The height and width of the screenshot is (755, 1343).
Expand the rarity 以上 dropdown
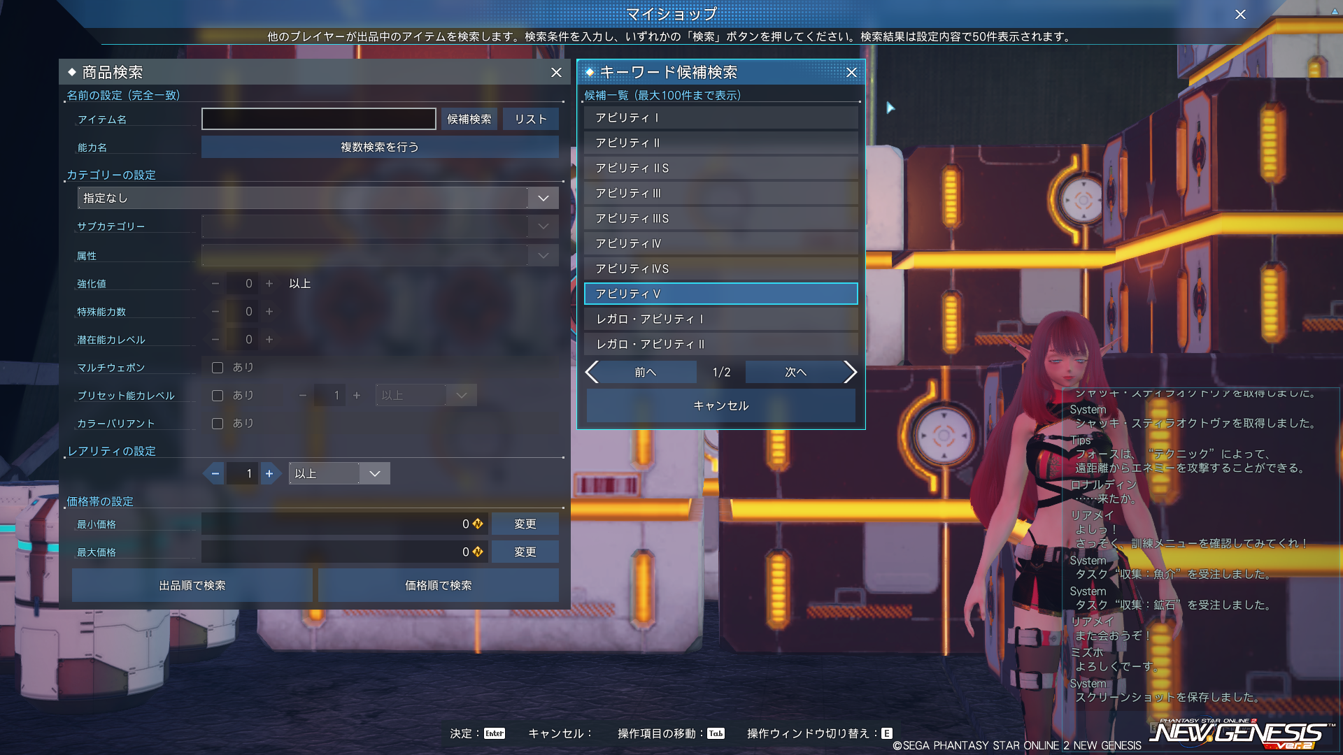[374, 474]
